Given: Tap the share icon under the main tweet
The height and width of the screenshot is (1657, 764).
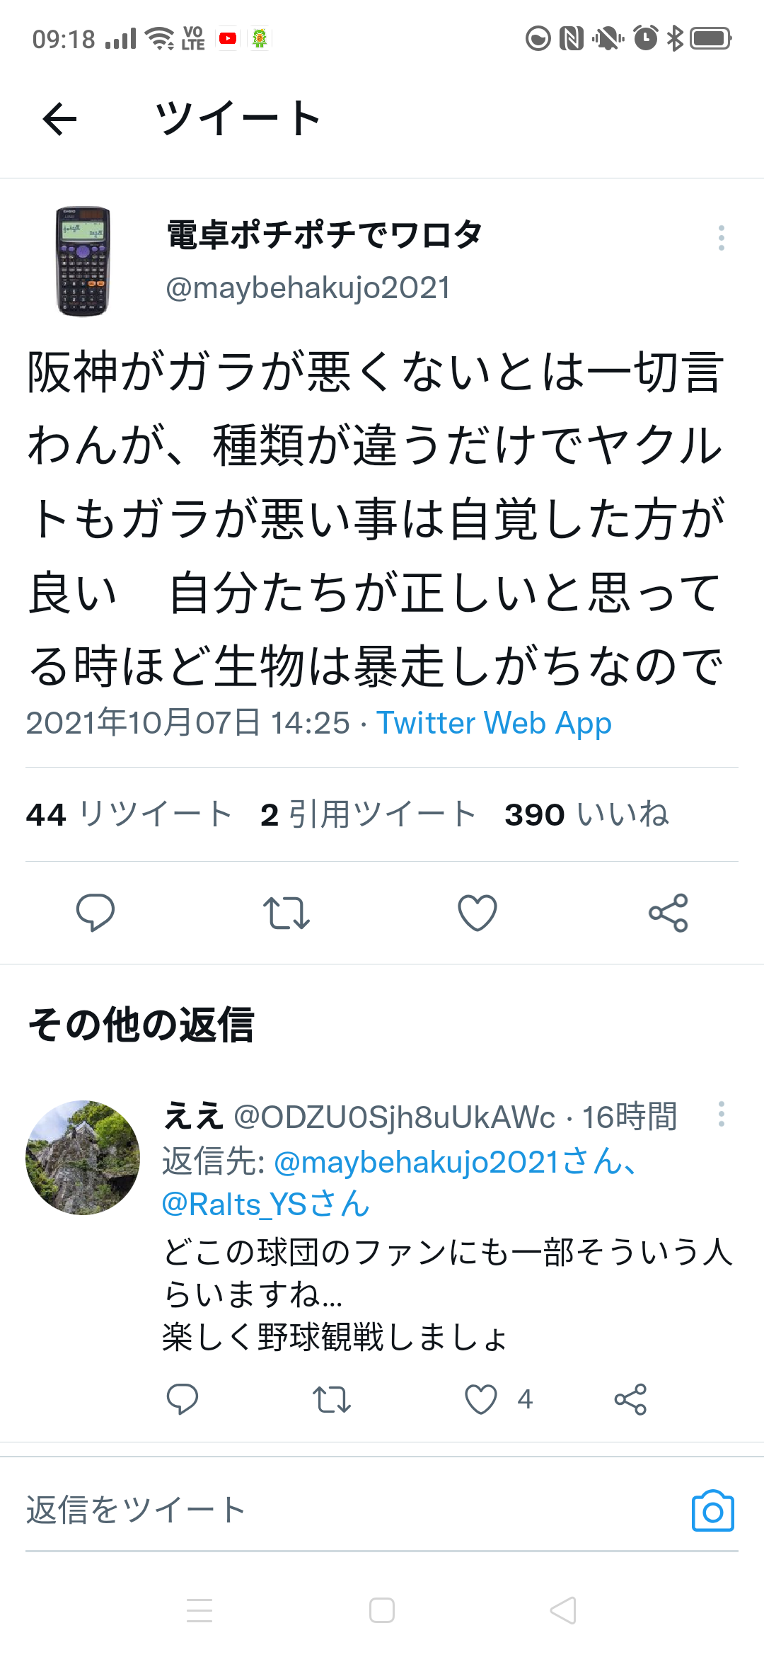Looking at the screenshot, I should click(x=668, y=913).
